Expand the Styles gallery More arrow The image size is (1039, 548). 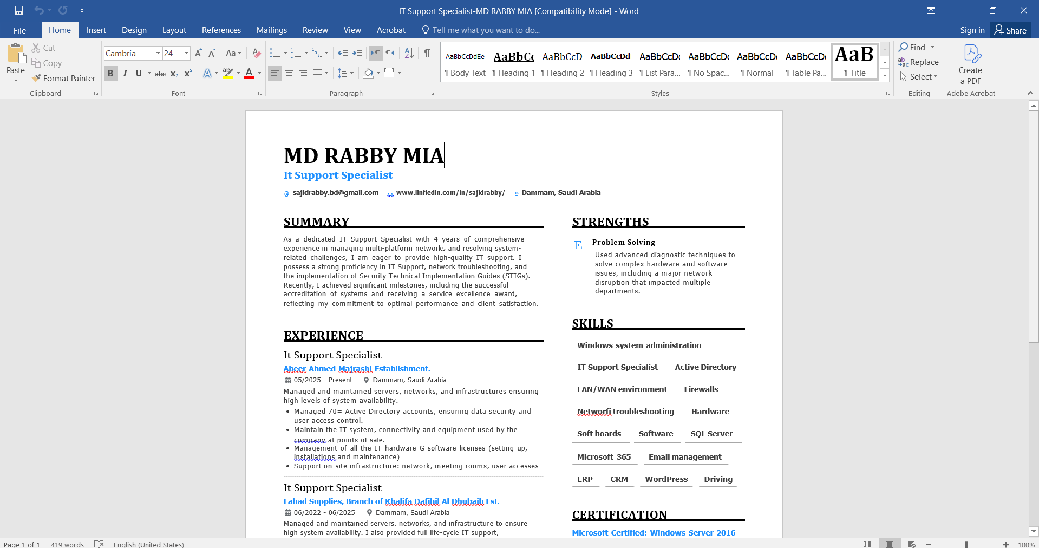point(885,76)
